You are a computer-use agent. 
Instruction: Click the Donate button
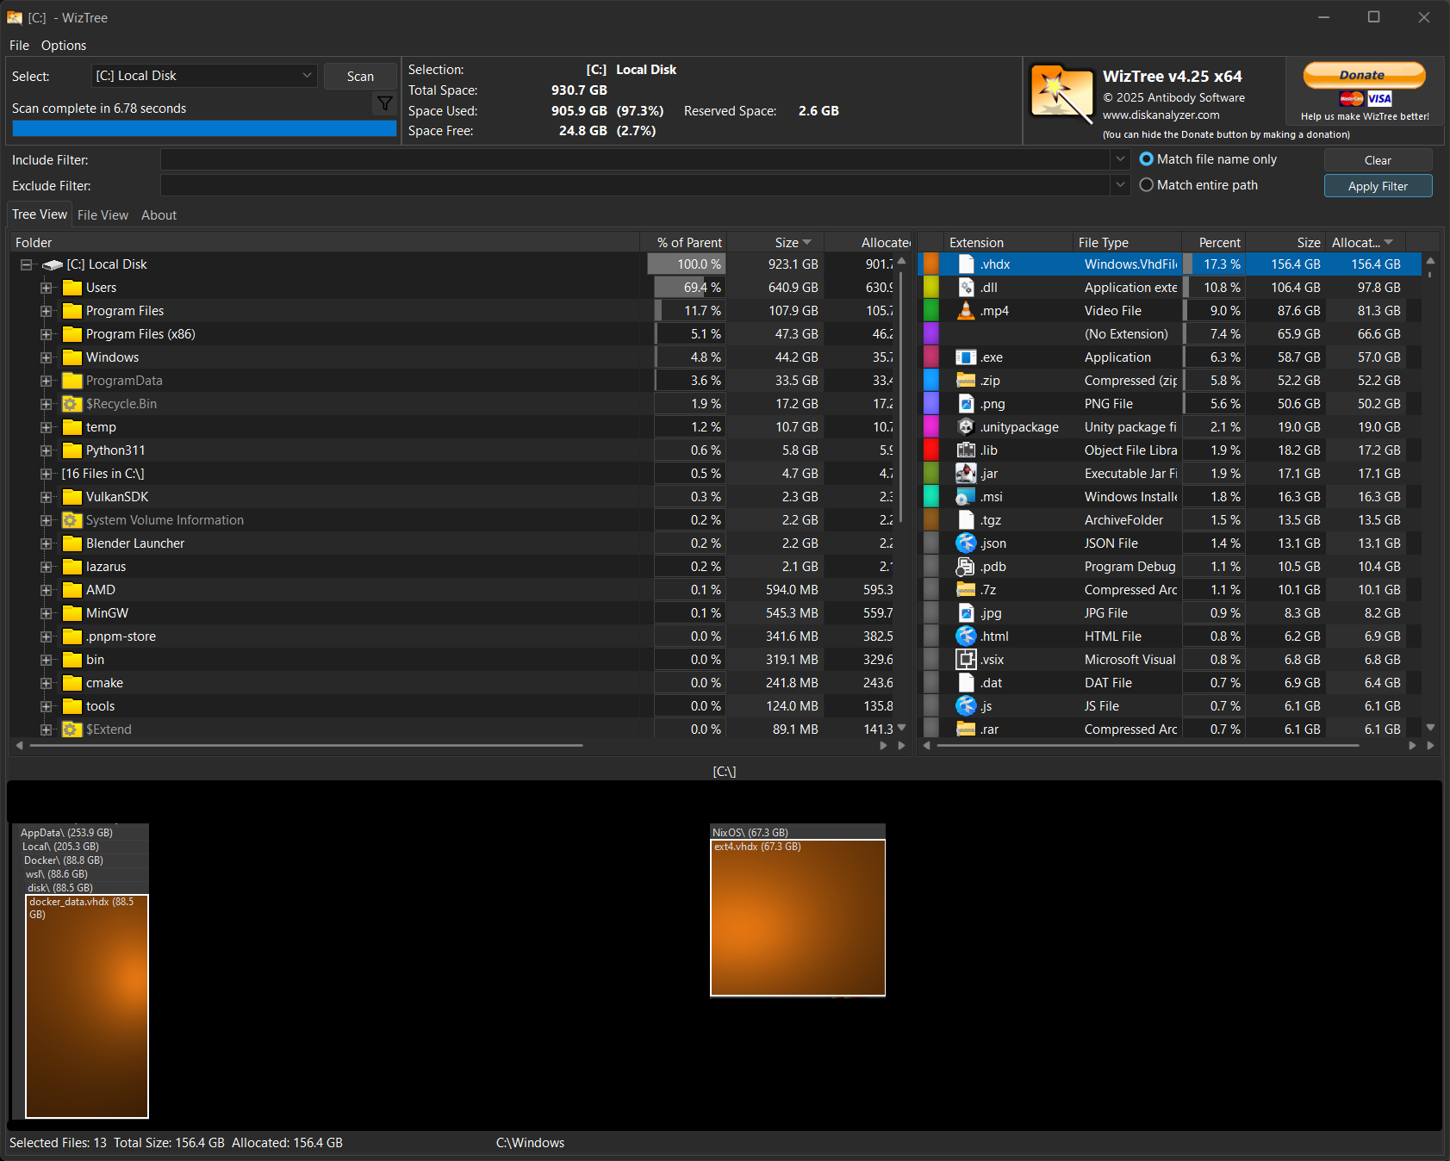click(1364, 75)
